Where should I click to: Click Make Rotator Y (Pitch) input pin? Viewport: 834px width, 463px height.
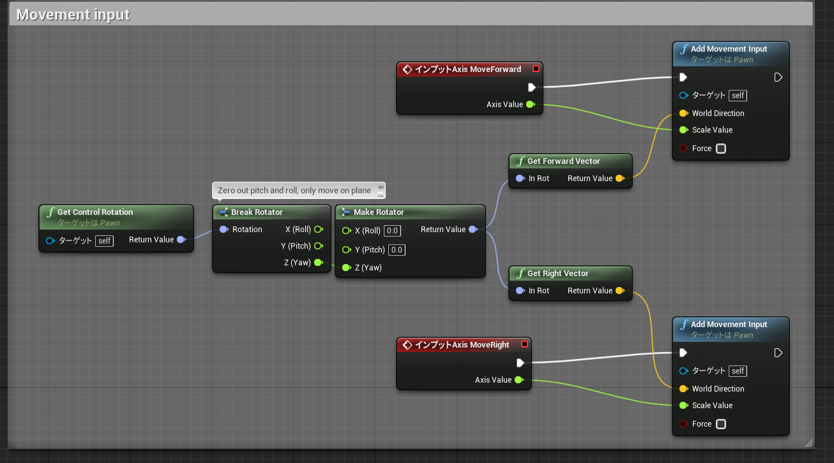[x=347, y=250]
